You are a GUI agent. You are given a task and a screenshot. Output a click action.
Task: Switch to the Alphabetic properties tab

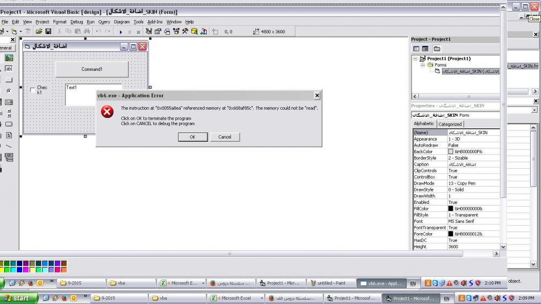[424, 123]
